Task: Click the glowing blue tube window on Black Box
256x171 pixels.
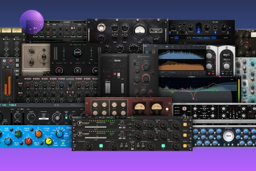Action: pyautogui.click(x=198, y=28)
